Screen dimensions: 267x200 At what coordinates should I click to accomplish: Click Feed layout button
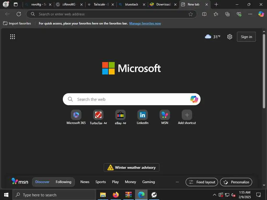click(202, 182)
